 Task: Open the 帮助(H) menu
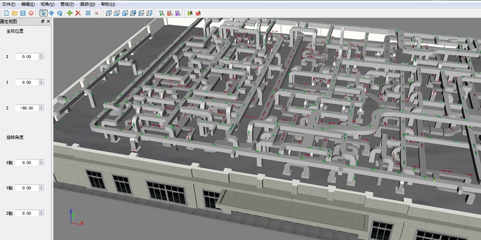(x=108, y=4)
